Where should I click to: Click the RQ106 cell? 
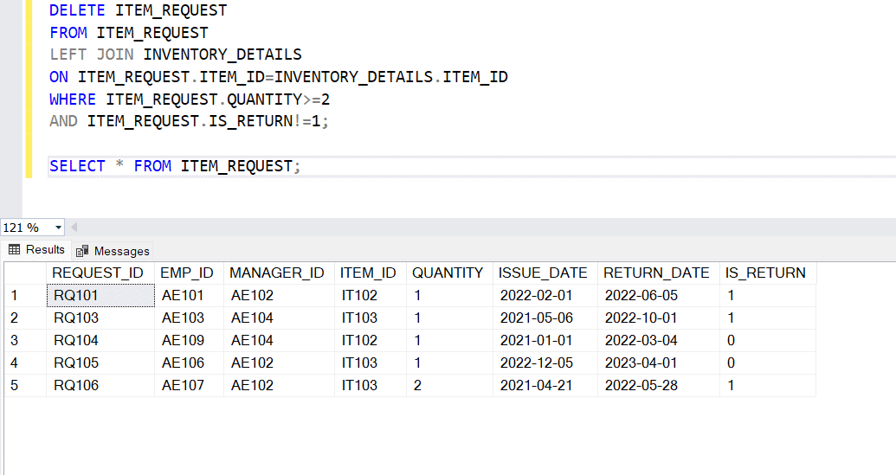[100, 385]
